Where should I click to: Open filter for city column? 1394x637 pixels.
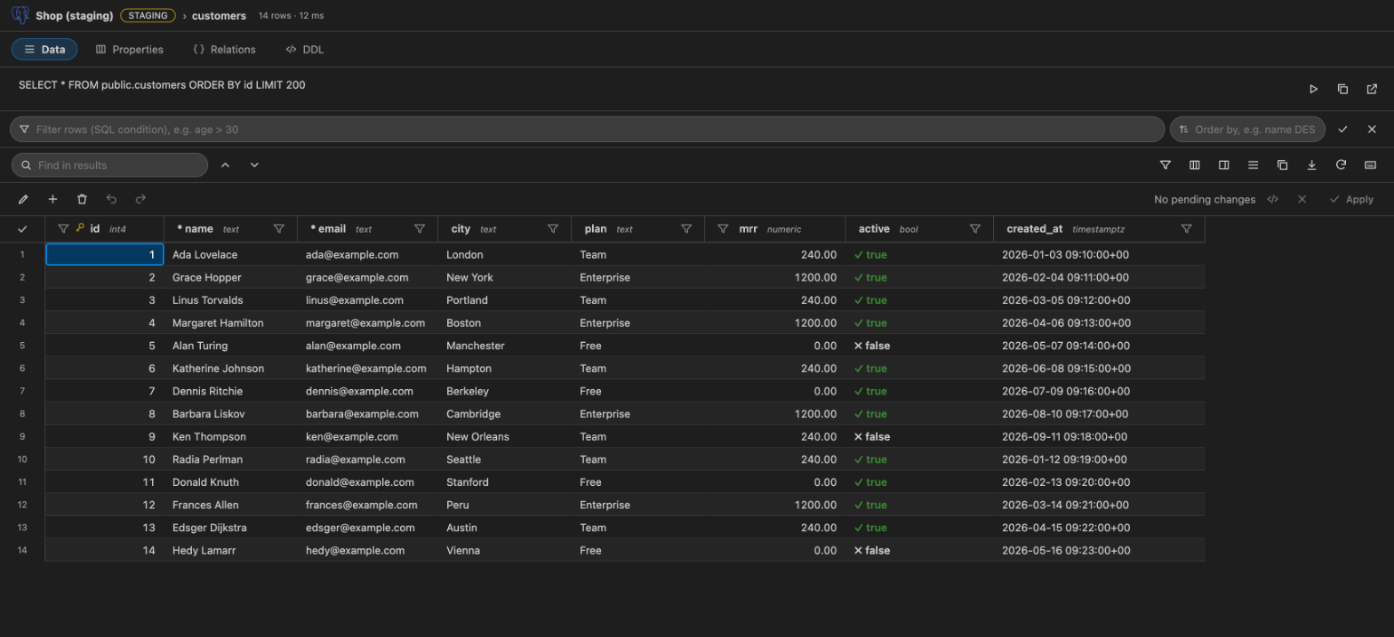point(553,228)
